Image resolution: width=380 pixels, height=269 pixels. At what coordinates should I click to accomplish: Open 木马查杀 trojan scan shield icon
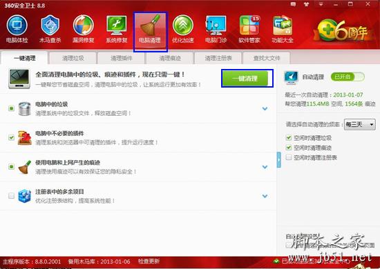click(x=50, y=26)
